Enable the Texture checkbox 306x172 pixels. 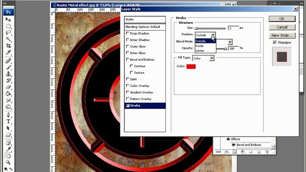pyautogui.click(x=131, y=73)
